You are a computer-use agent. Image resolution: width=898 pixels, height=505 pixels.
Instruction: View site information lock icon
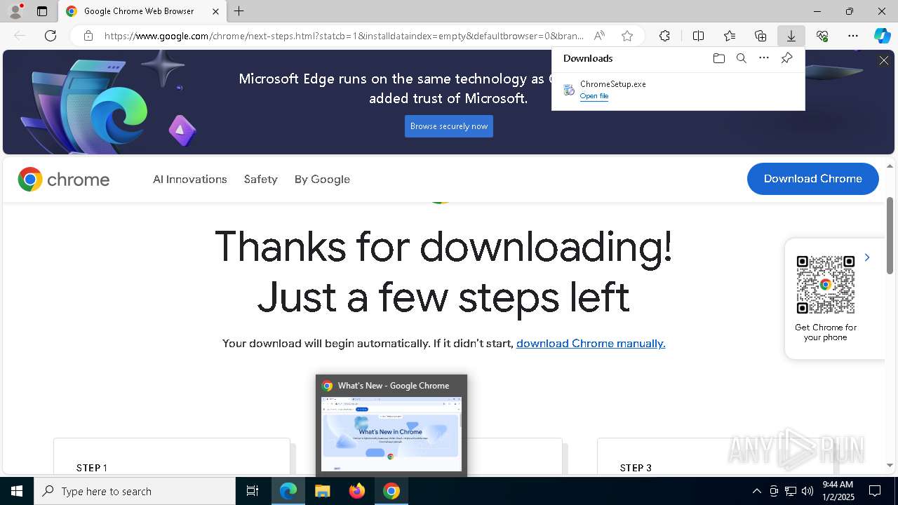click(88, 36)
